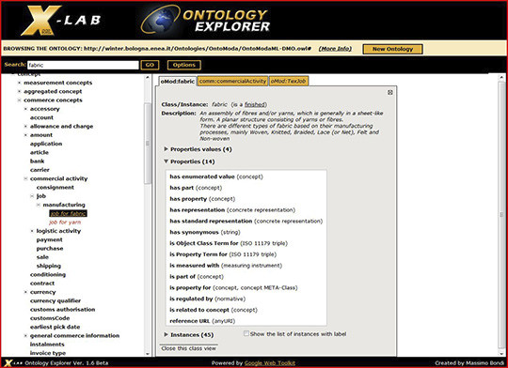The height and width of the screenshot is (368, 508).
Task: Click the tree panel vertical scrollbar thumb
Action: click(148, 144)
